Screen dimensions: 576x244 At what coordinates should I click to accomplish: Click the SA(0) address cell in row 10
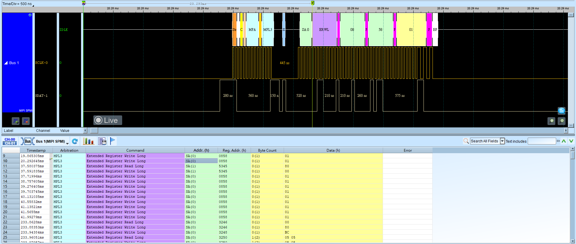point(201,161)
